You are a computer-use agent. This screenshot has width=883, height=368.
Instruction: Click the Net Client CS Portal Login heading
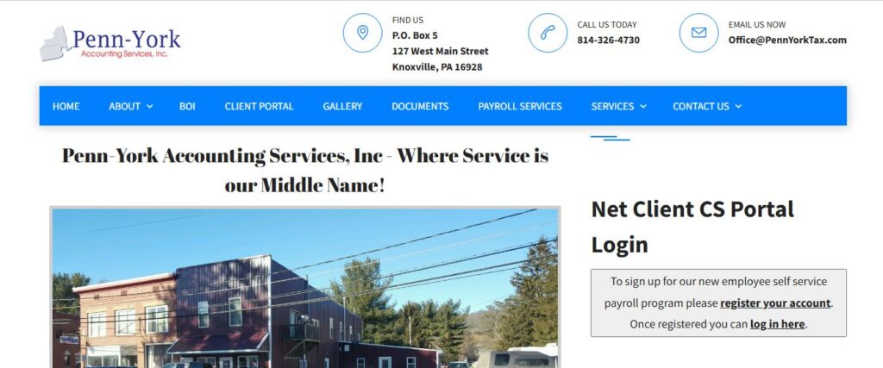coord(692,227)
